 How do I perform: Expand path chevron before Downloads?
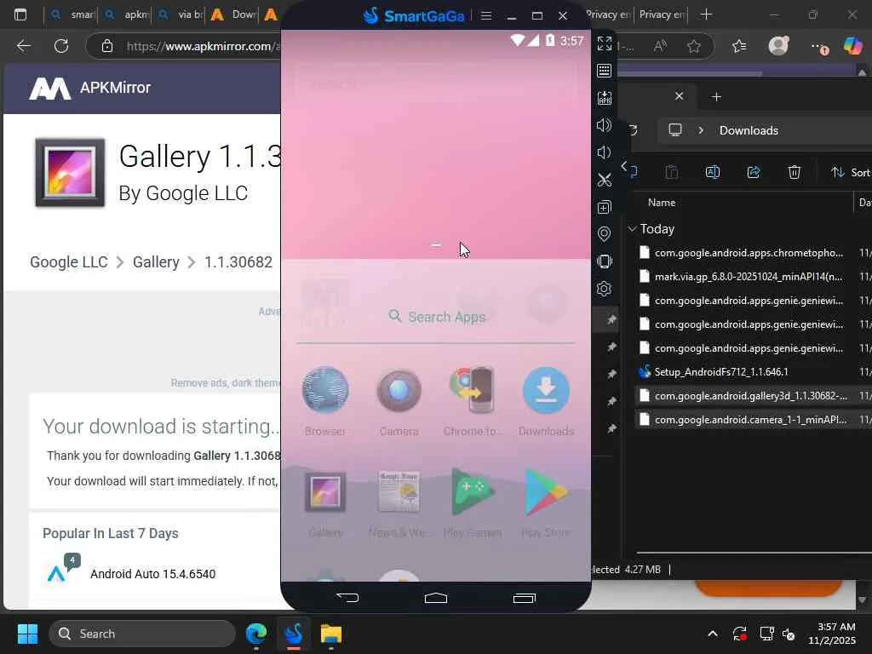click(701, 130)
